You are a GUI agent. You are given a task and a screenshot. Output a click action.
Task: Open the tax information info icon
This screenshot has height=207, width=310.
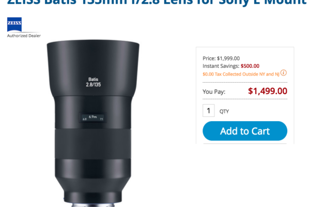tap(283, 73)
